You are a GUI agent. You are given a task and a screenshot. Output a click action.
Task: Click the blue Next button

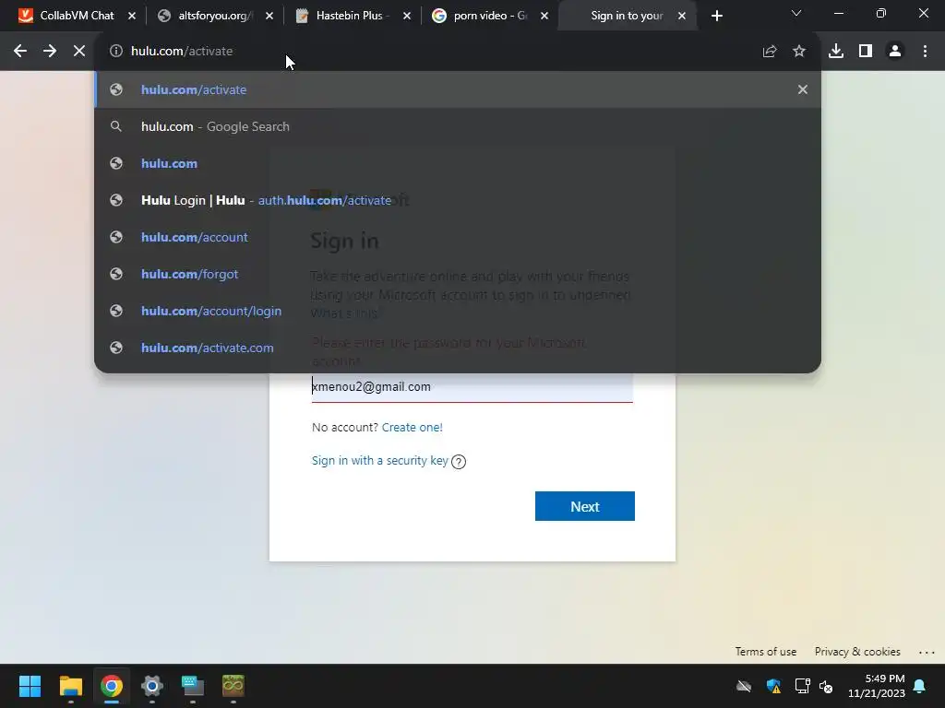(x=584, y=506)
